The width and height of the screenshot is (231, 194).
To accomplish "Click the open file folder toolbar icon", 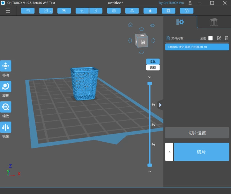I will click(28, 11).
